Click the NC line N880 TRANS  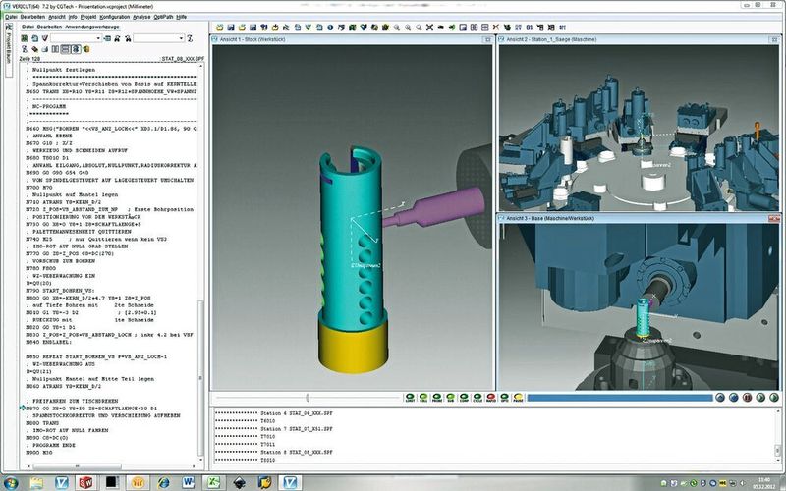tap(42, 423)
